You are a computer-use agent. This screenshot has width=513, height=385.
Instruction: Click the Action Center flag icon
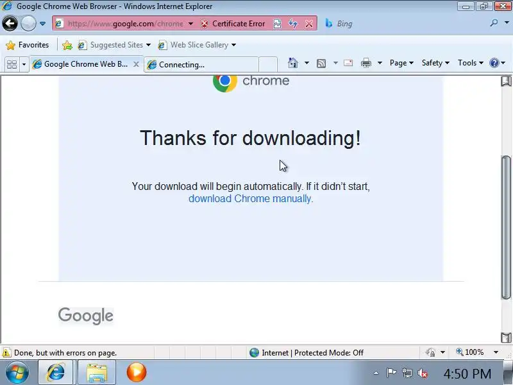(x=391, y=373)
